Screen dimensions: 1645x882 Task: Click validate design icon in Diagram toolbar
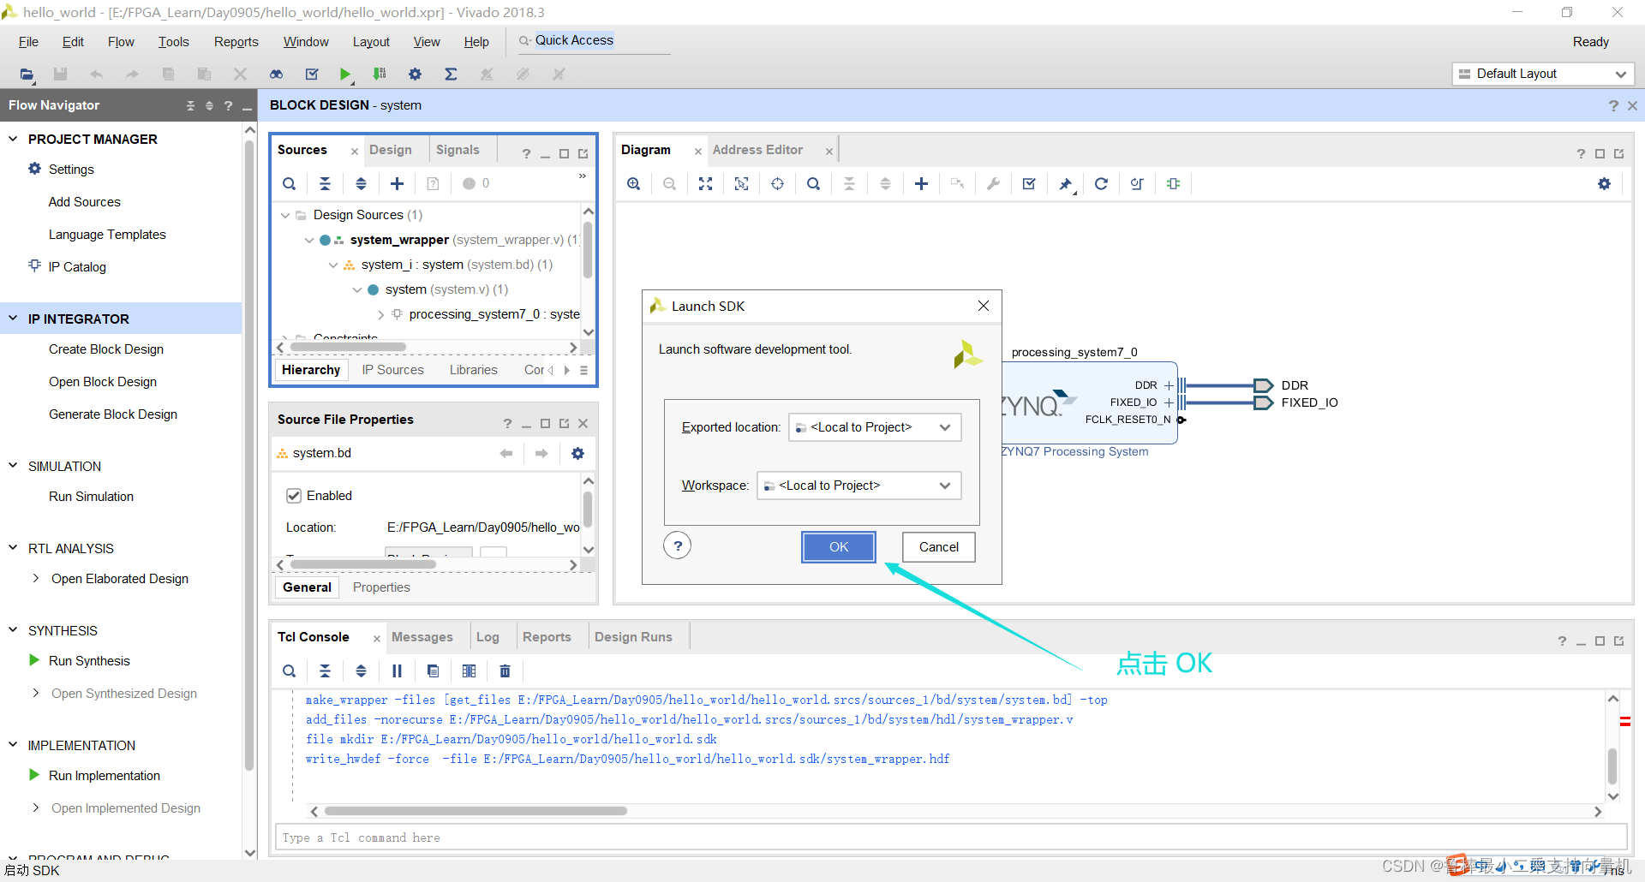click(x=1029, y=183)
